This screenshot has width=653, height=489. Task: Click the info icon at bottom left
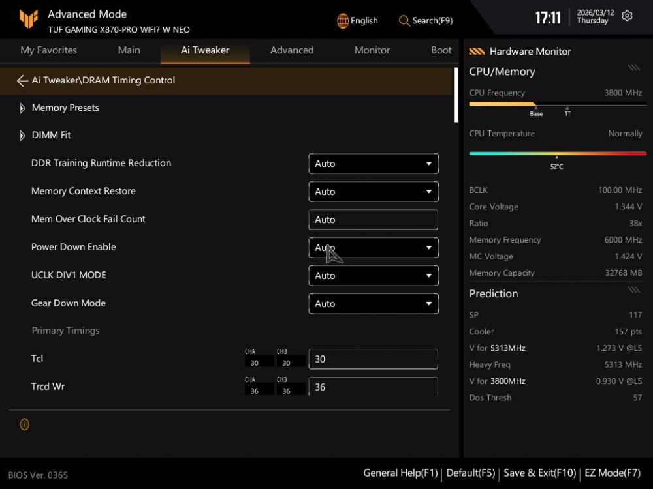pyautogui.click(x=25, y=424)
